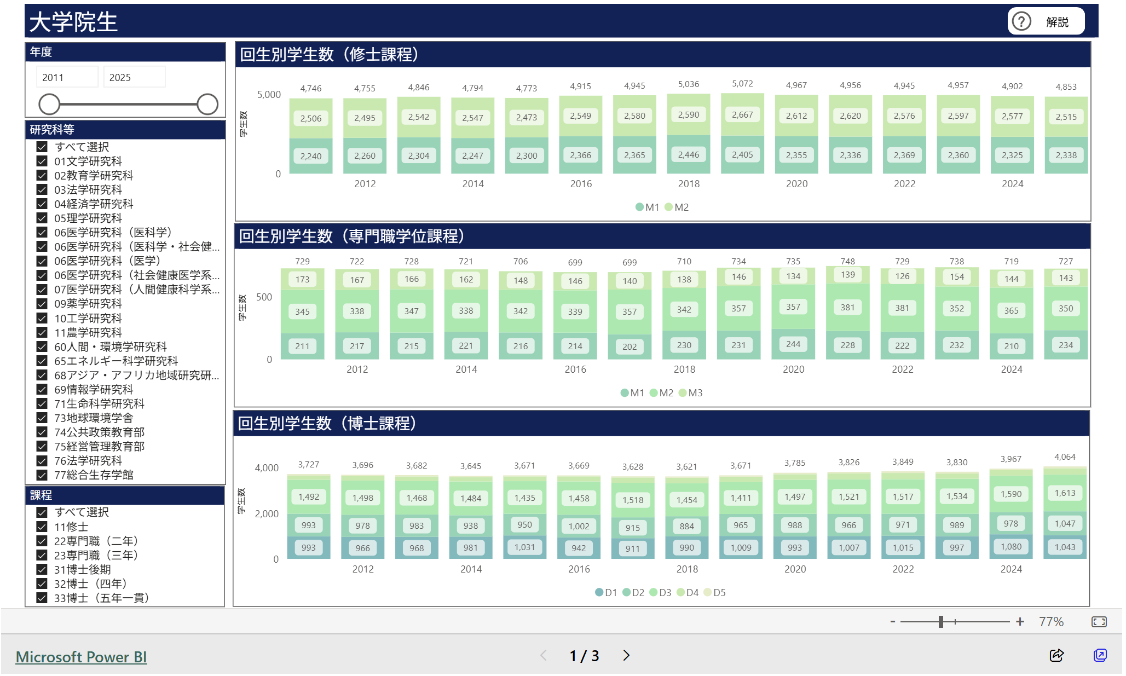1126x676 pixels.
Task: Click the open in new window icon
Action: click(1100, 655)
